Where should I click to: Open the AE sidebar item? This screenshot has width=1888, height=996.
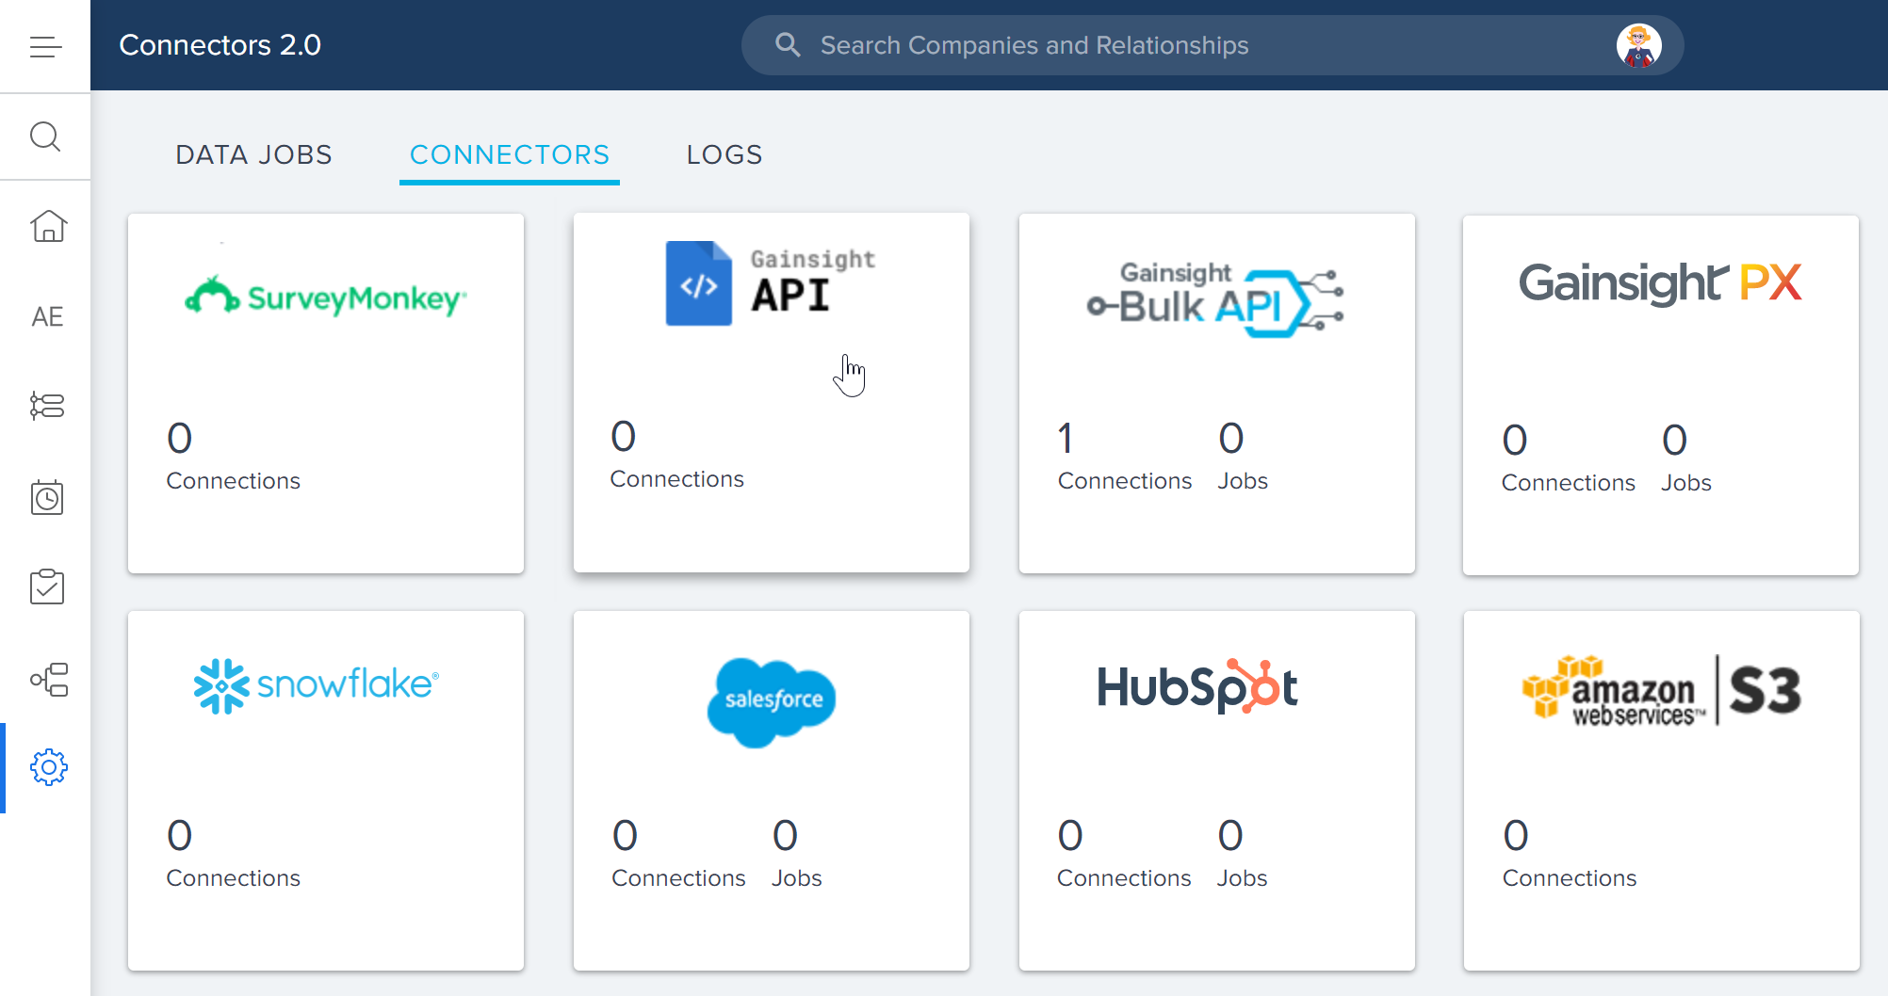(47, 316)
